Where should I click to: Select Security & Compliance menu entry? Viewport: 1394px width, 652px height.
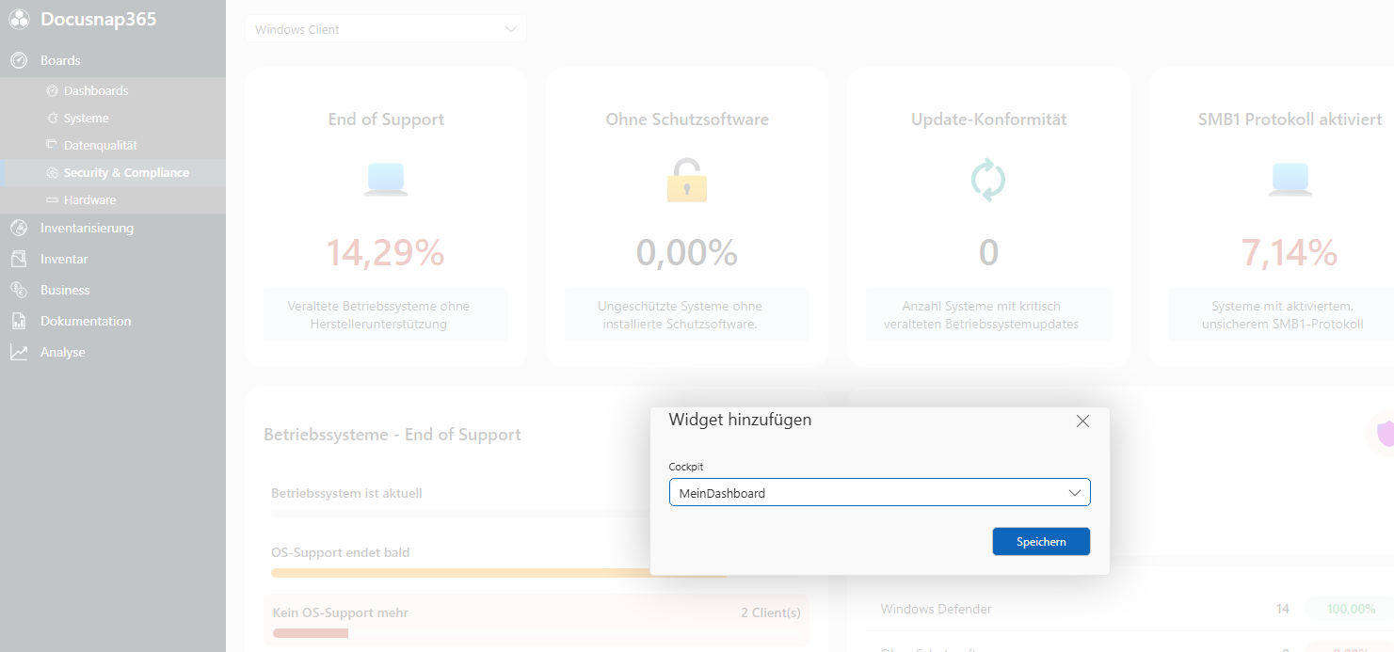click(x=113, y=173)
